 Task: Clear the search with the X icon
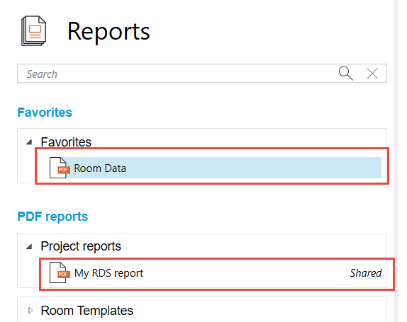pyautogui.click(x=372, y=74)
